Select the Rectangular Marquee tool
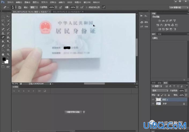Image resolution: width=189 pixels, height=132 pixels. pos(3,16)
